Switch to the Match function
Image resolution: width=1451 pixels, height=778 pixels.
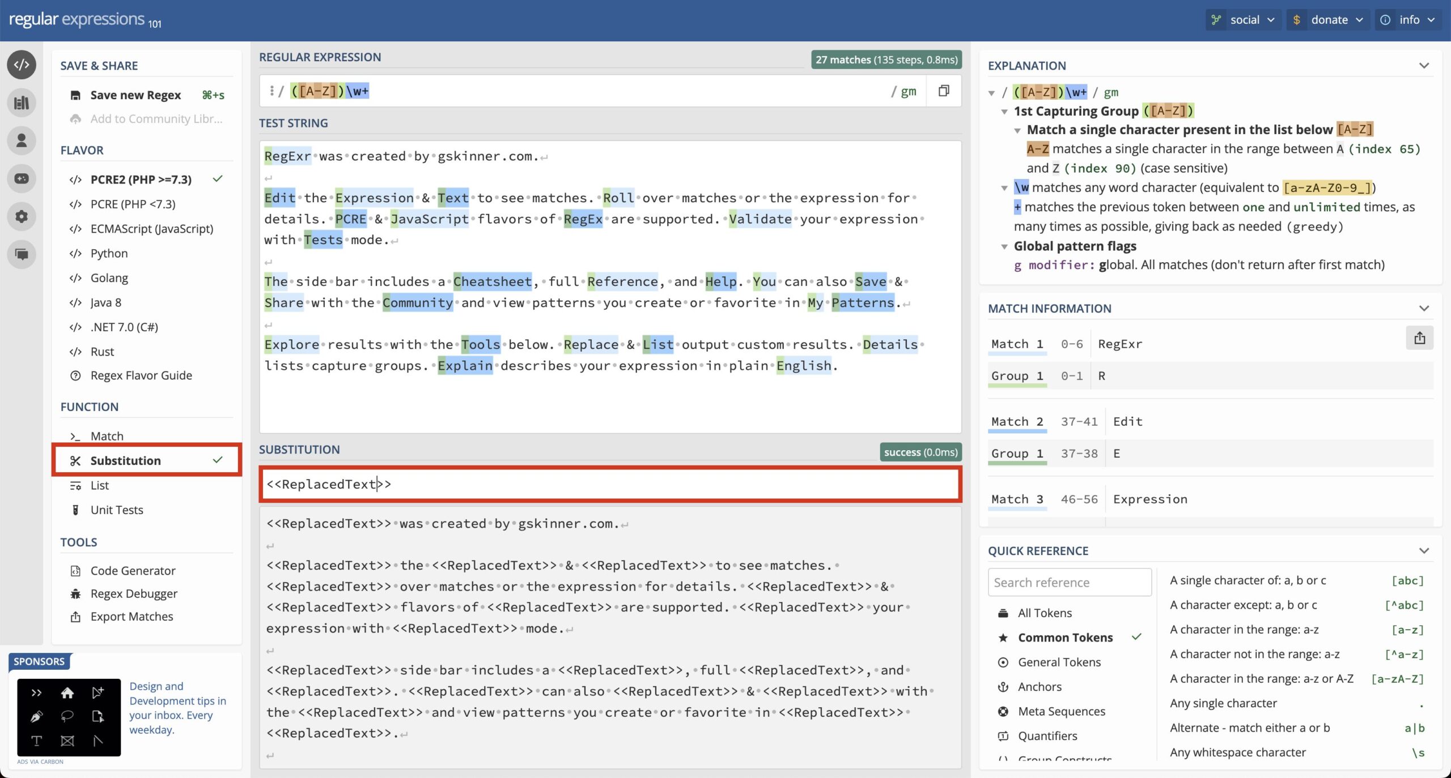147,436
